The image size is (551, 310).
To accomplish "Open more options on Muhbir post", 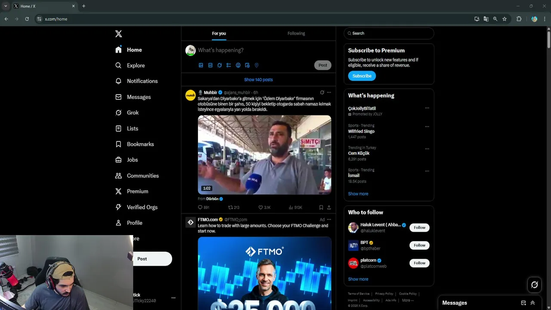I will (x=329, y=93).
